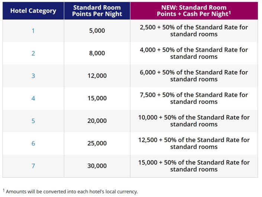Click the 8,000 points value

click(97, 53)
